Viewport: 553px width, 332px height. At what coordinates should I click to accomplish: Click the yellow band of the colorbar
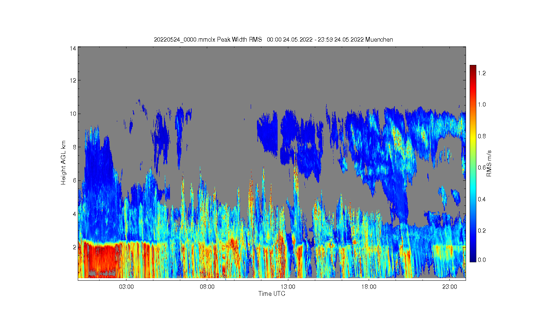click(x=473, y=138)
